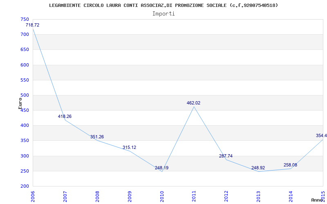This screenshot has width=327, height=204.
Task: Select the 462.02 peak value label
Action: 193,103
